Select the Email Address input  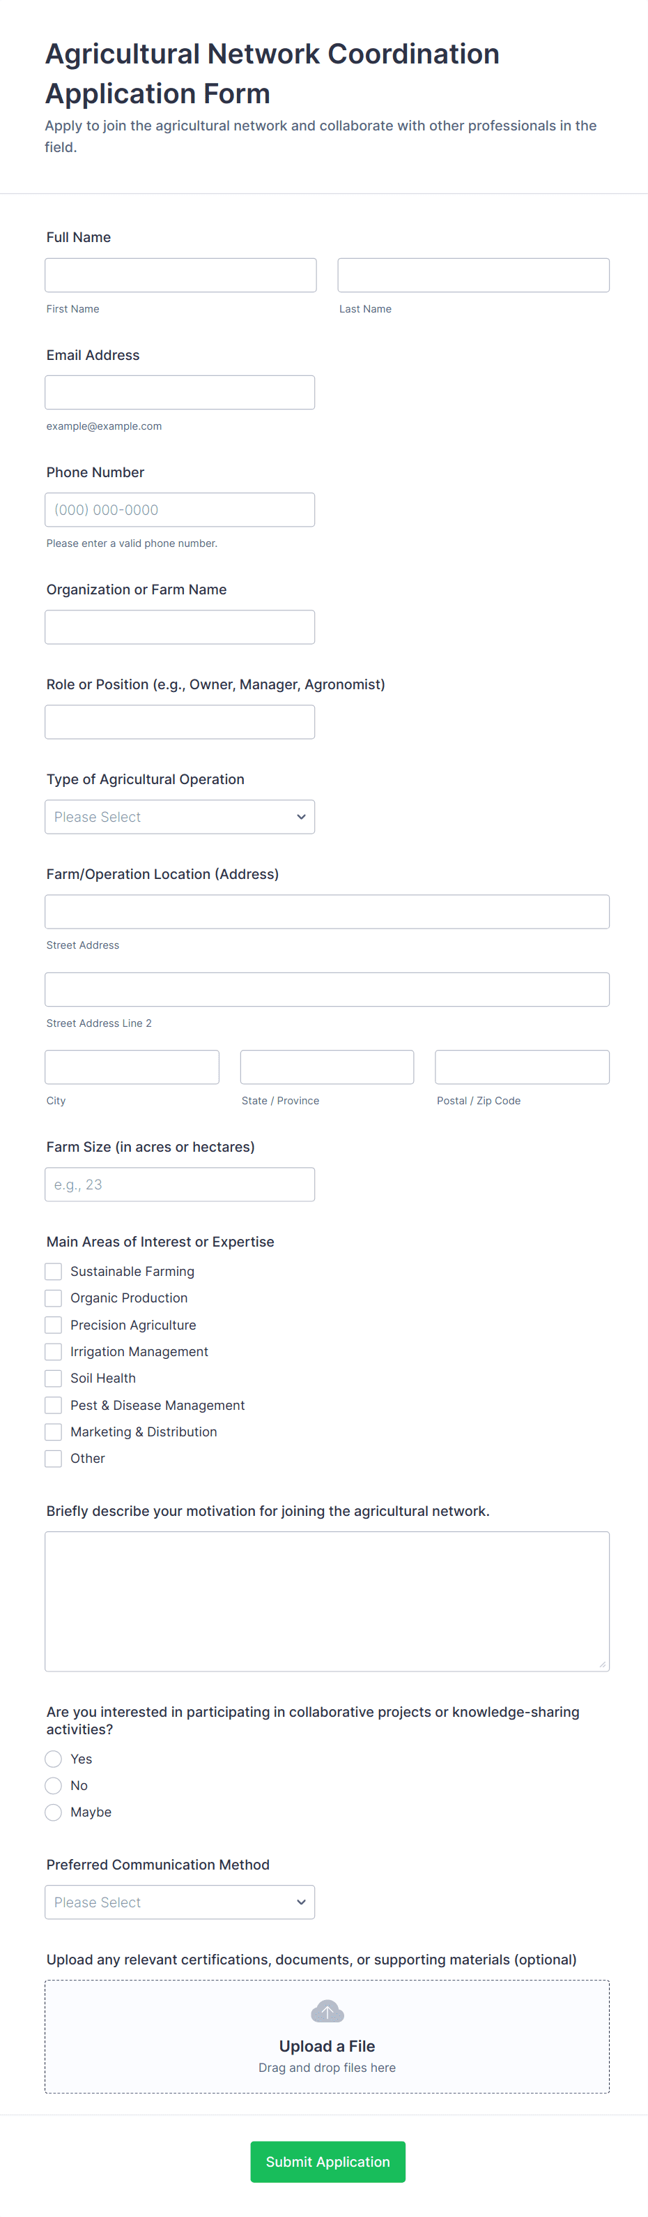(x=180, y=393)
